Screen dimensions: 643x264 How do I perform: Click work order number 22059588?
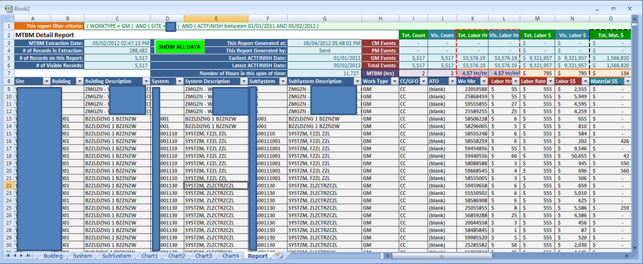pyautogui.click(x=472, y=89)
